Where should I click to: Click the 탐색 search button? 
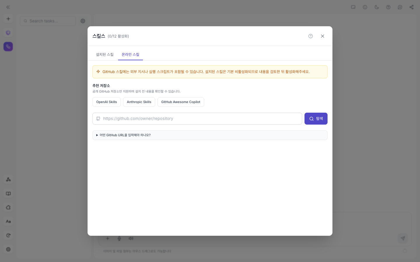pyautogui.click(x=316, y=118)
